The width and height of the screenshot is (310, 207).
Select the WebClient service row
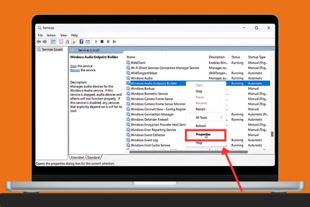(x=198, y=63)
